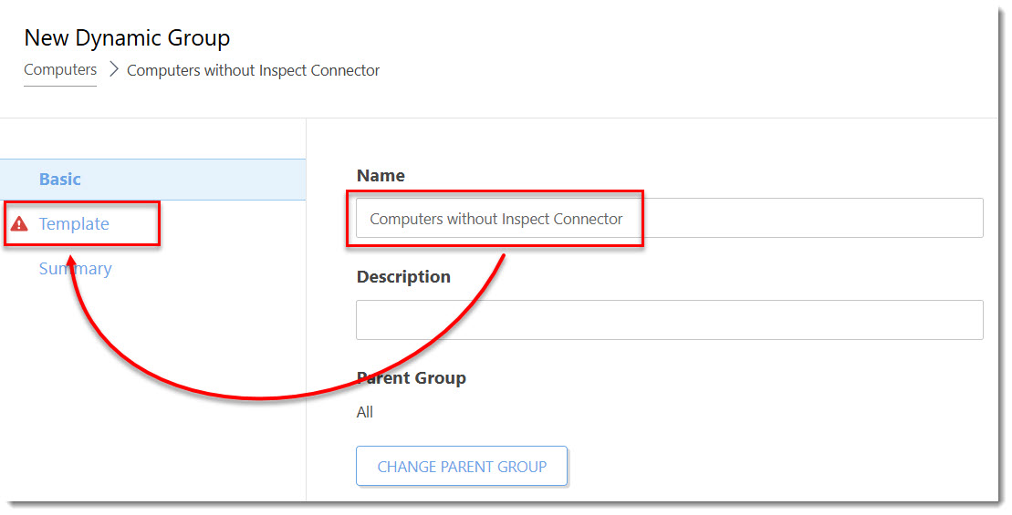Click the 'Parent Group' label

click(412, 377)
